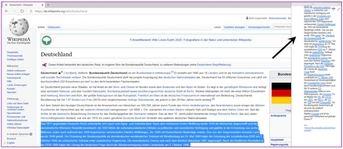Viewport: 343px width, 149px height.
Task: Click the address bar URL
Action: click(60, 11)
